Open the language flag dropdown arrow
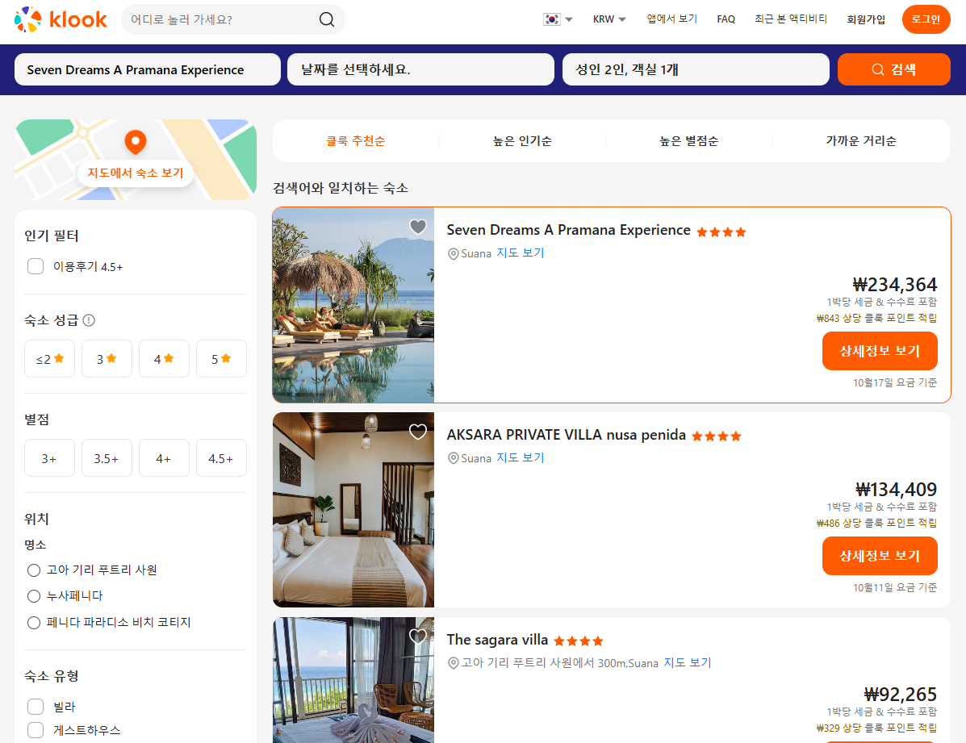The width and height of the screenshot is (966, 743). (x=569, y=19)
